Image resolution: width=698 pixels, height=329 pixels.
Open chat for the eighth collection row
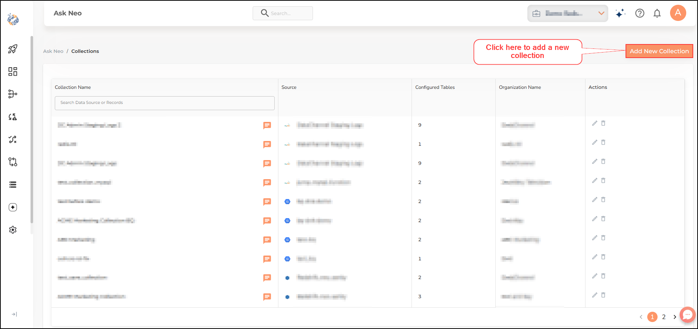pos(267,259)
